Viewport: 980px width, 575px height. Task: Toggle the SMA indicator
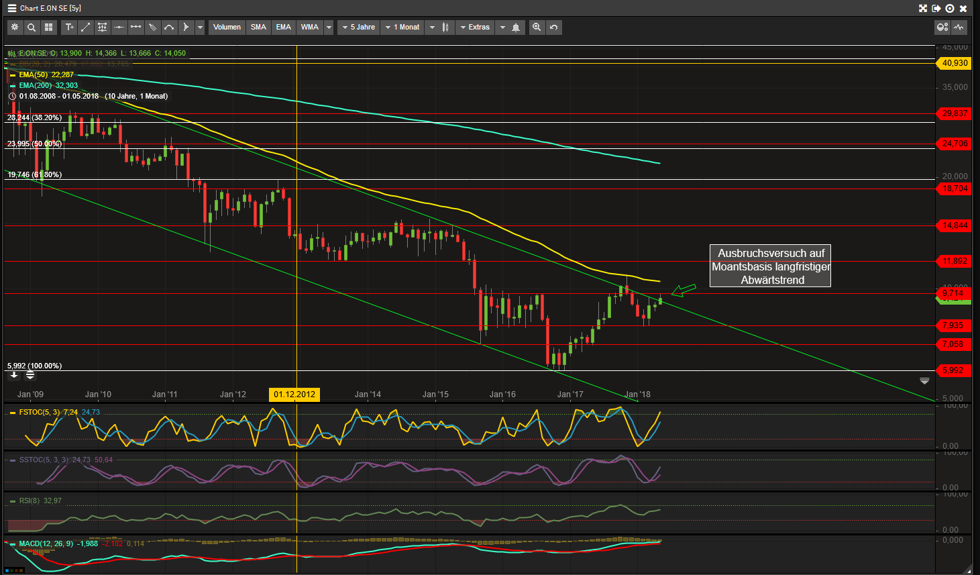(x=258, y=28)
